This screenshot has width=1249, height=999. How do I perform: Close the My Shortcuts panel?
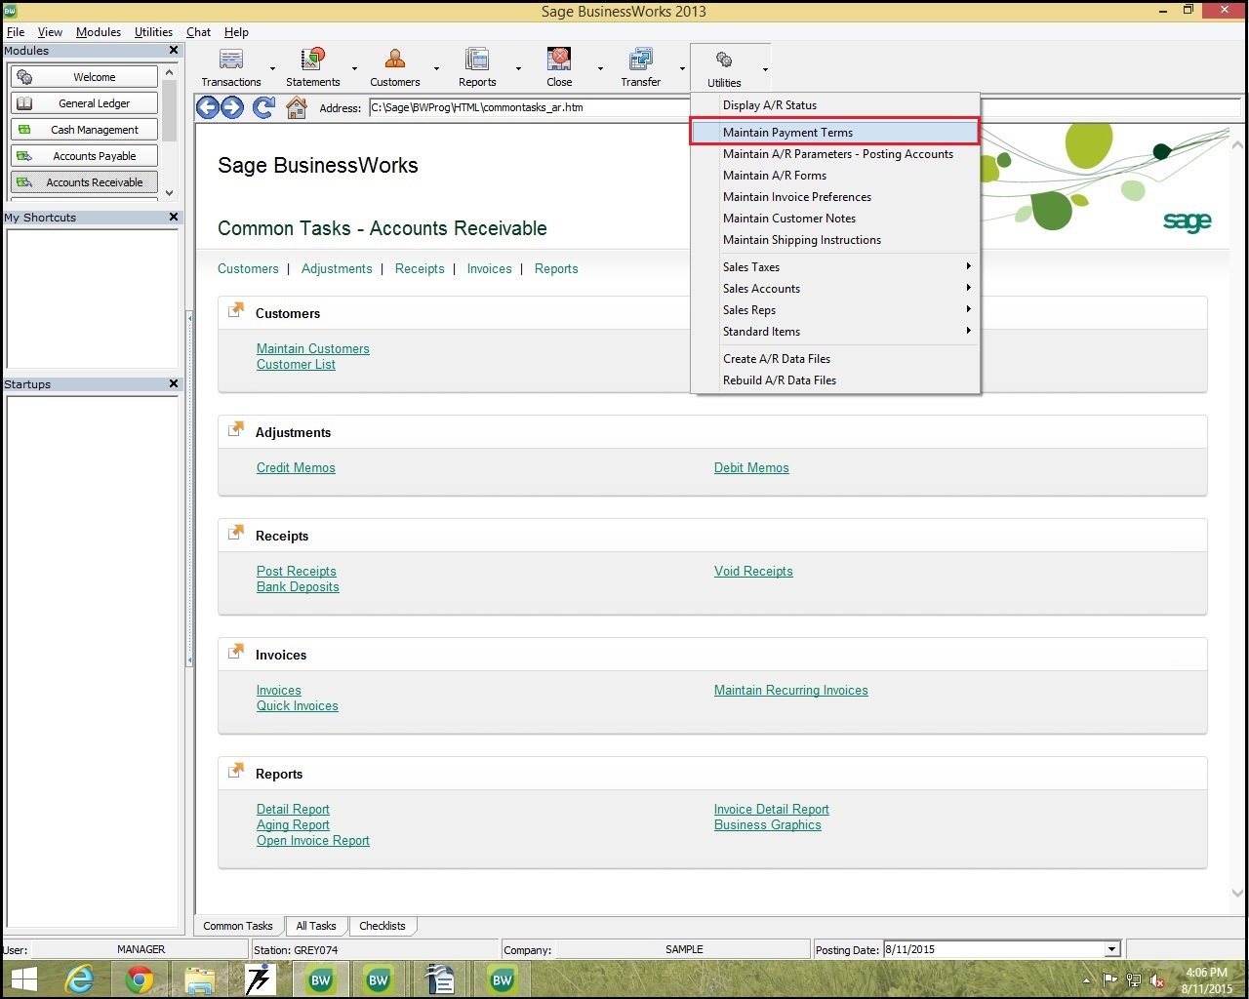174,218
